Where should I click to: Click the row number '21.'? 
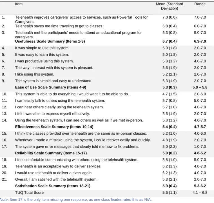pos(5,179)
